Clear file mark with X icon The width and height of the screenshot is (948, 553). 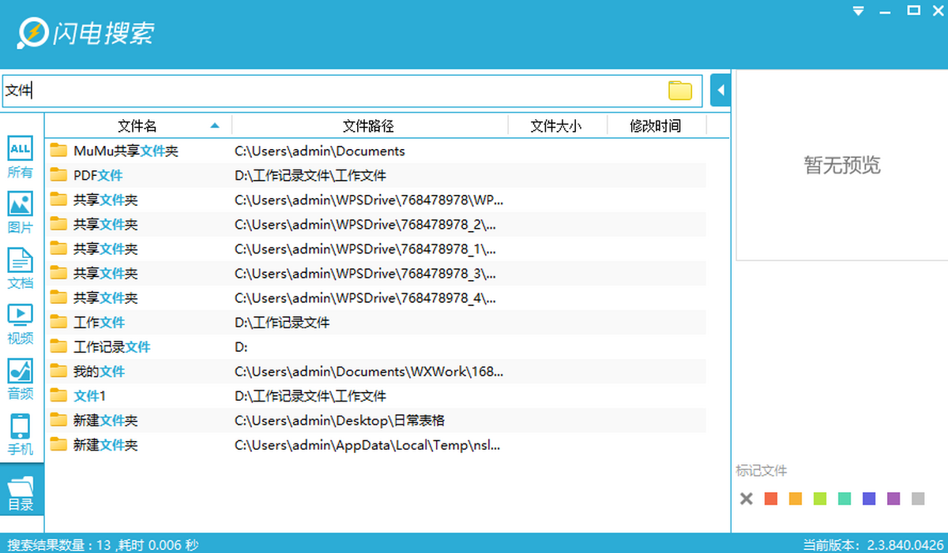(747, 499)
